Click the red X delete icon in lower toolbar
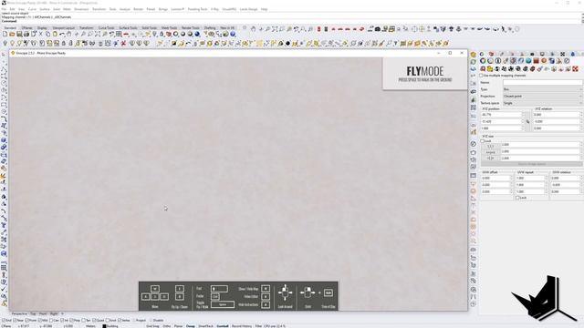 (123, 44)
